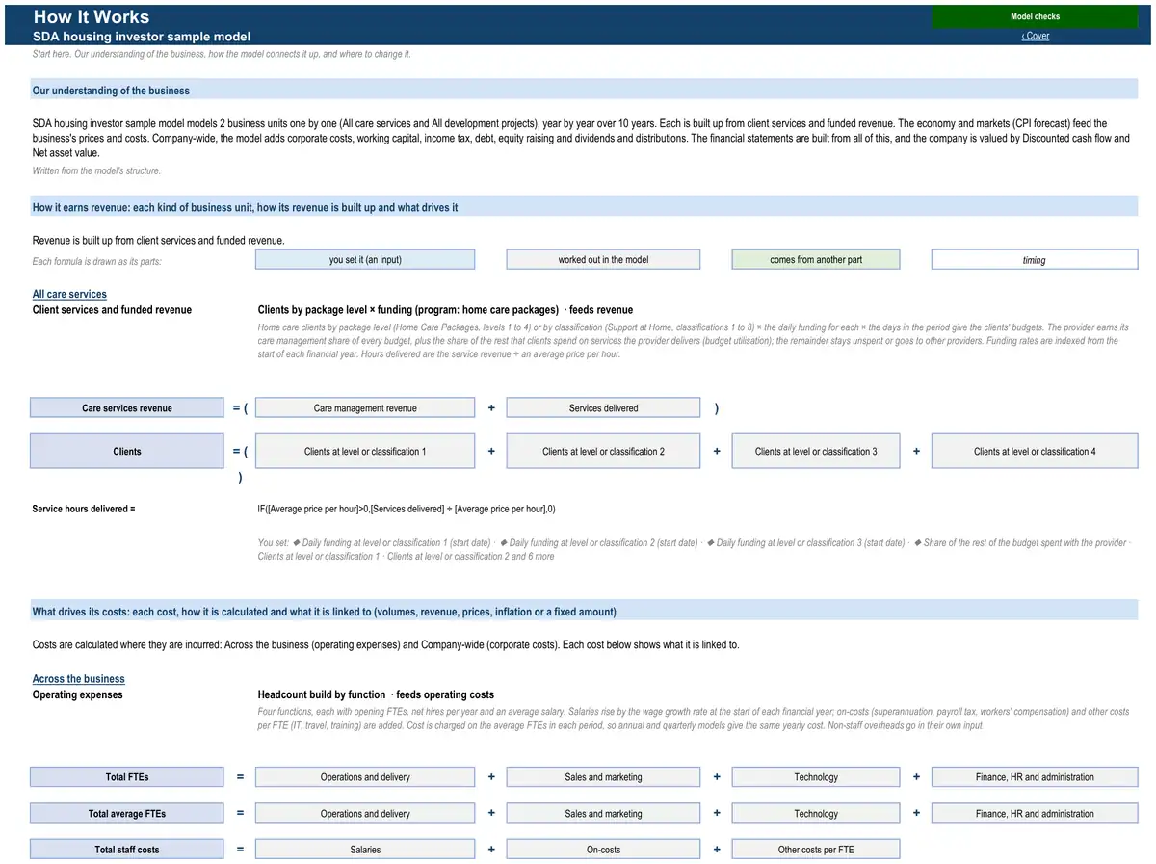
Task: Click 'Clients by package level × funding' heading
Action: click(445, 310)
